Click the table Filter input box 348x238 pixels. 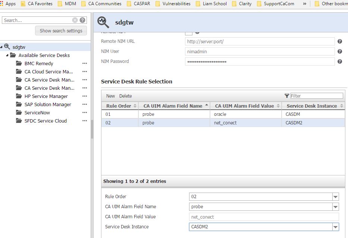(317, 96)
